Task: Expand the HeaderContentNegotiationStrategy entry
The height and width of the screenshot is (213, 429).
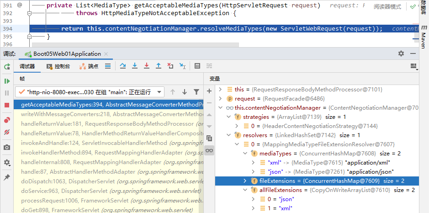Action: (x=237, y=126)
